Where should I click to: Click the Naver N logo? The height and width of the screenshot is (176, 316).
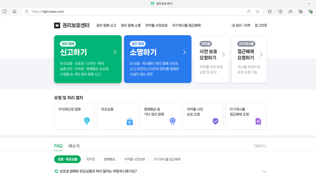click(x=57, y=25)
